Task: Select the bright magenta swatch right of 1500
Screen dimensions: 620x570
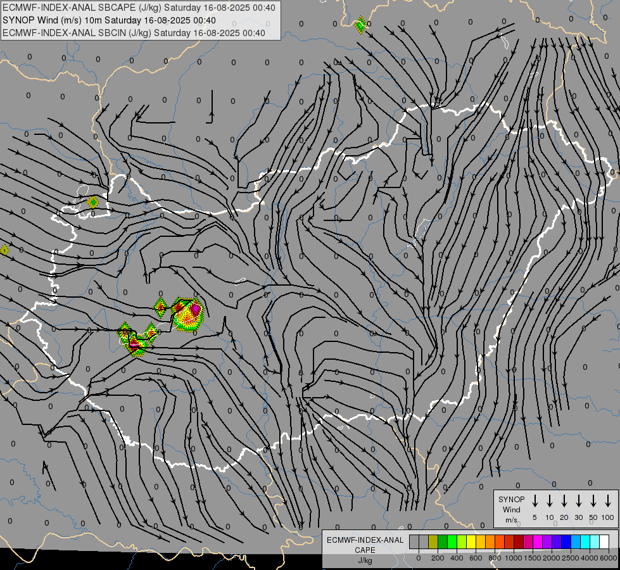Action: 538,541
